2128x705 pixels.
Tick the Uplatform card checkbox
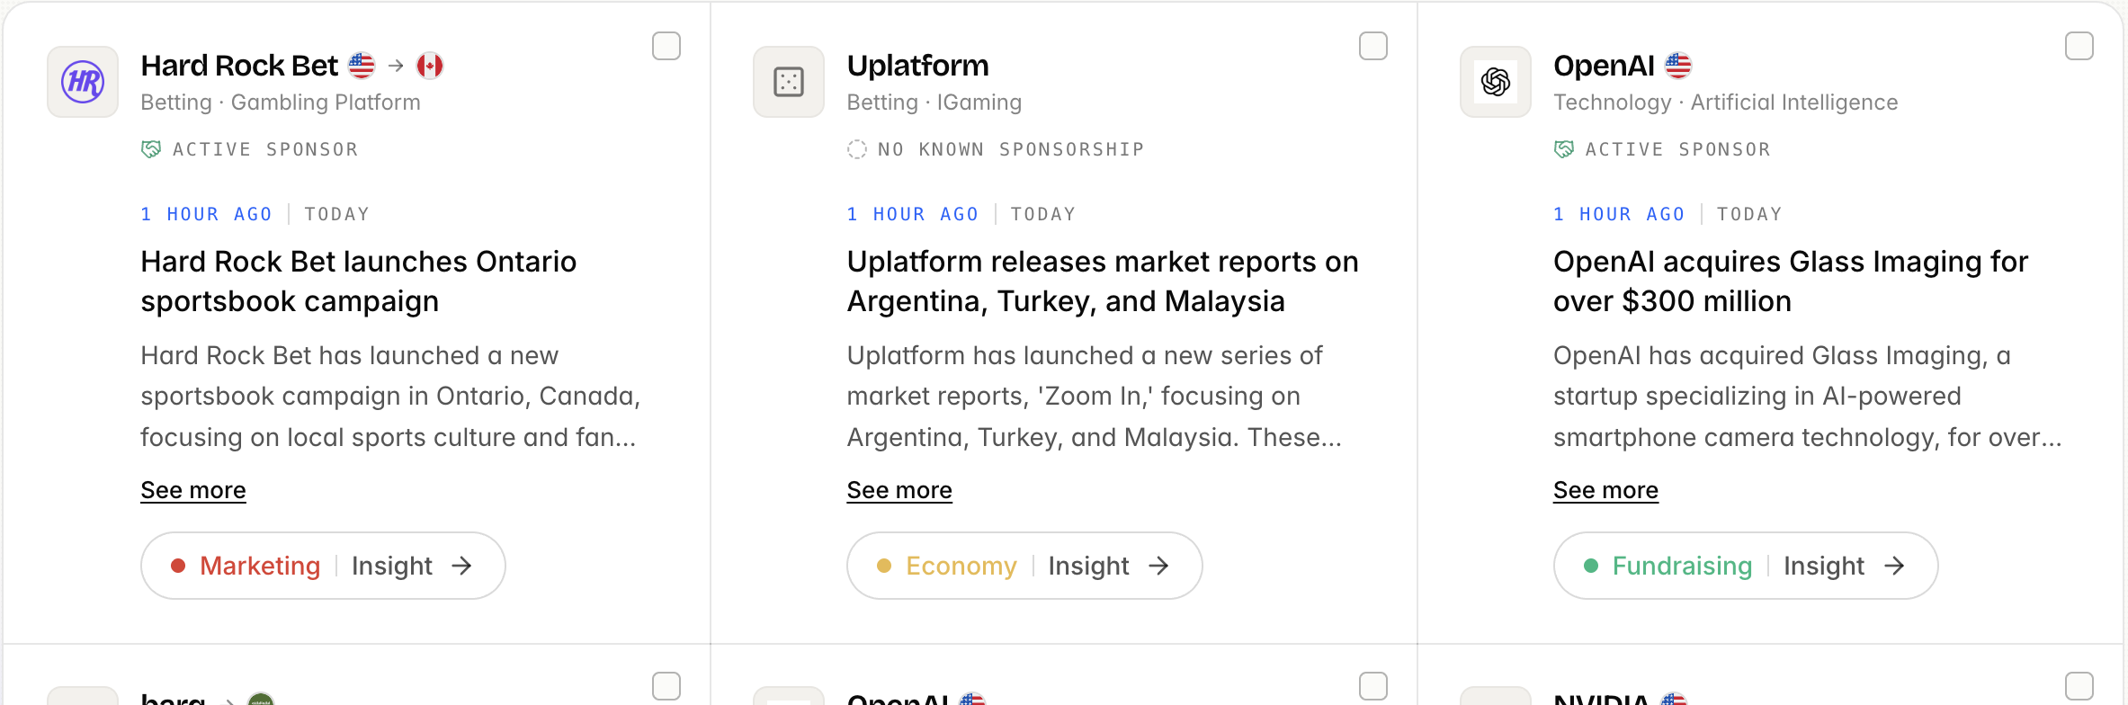1373,46
